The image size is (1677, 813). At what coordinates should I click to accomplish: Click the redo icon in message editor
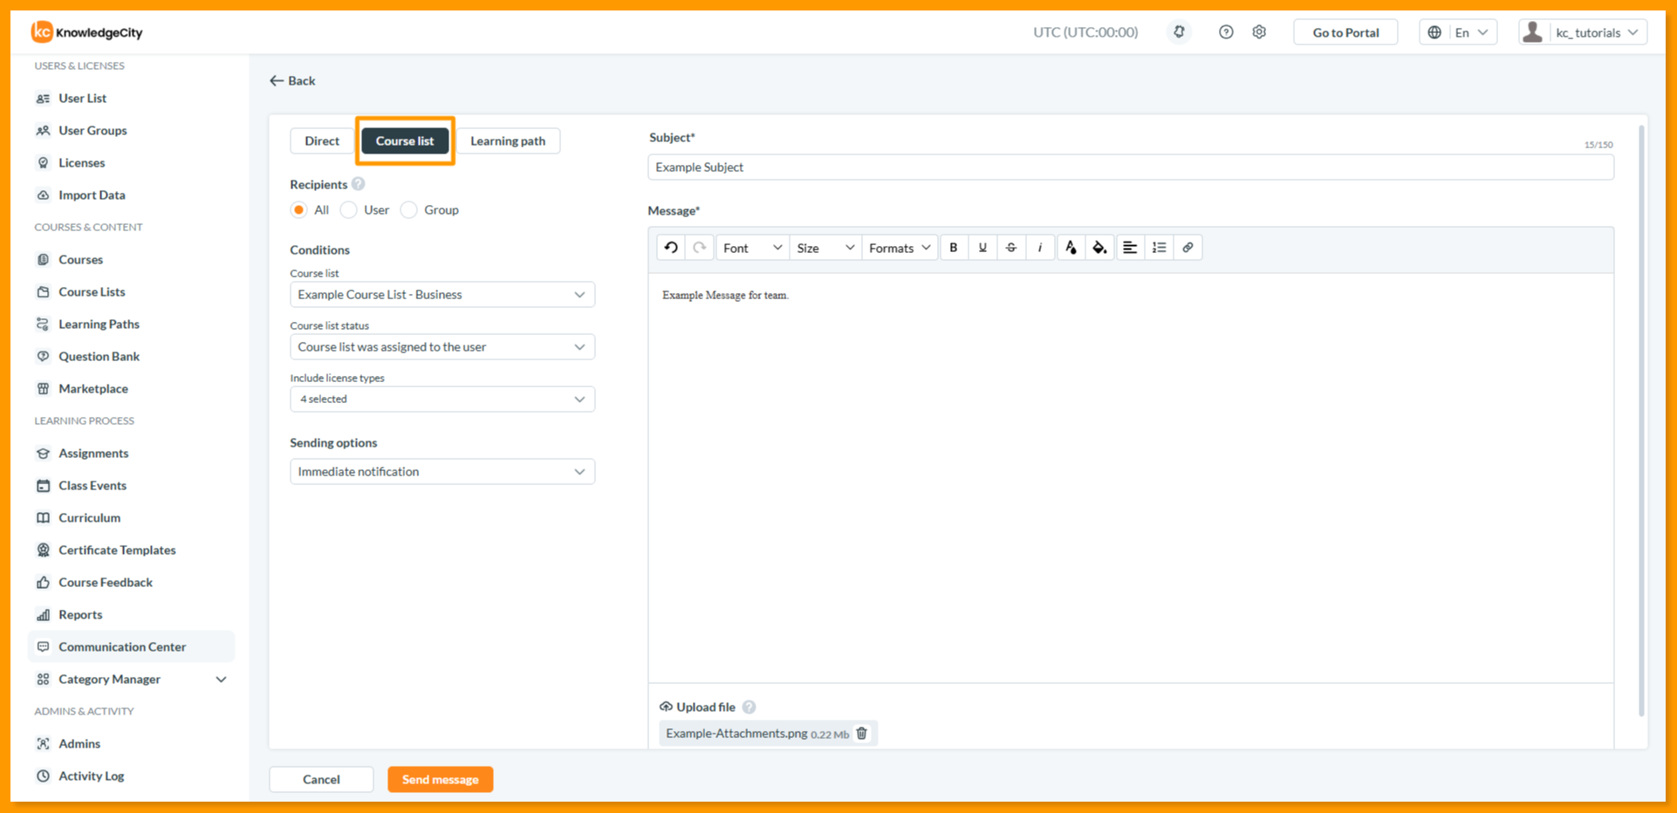coord(700,248)
